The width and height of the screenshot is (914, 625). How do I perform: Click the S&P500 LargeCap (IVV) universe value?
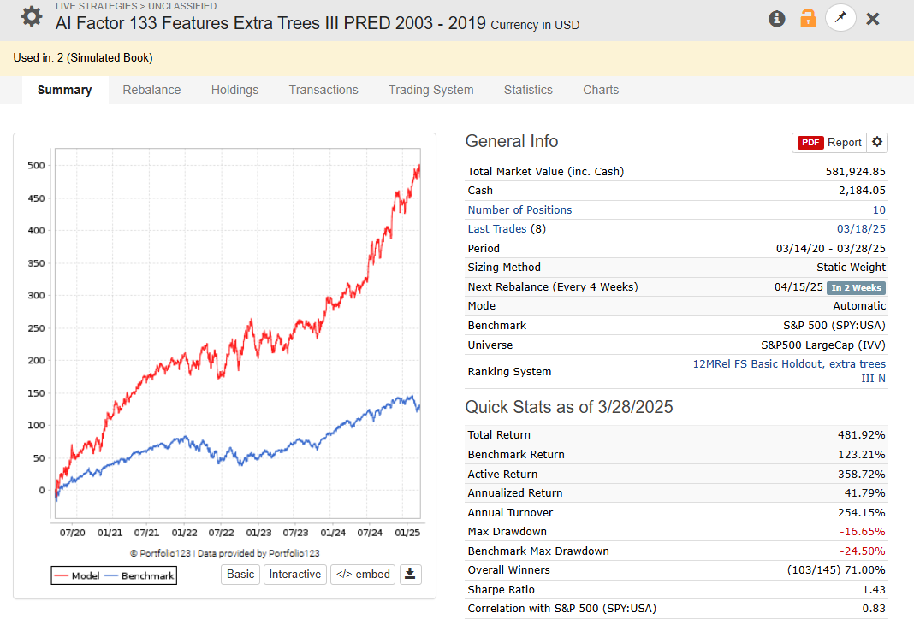823,345
